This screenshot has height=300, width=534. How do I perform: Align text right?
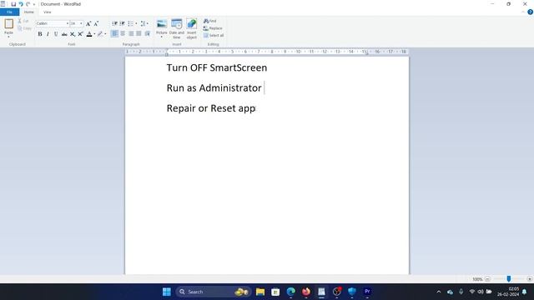(x=131, y=33)
